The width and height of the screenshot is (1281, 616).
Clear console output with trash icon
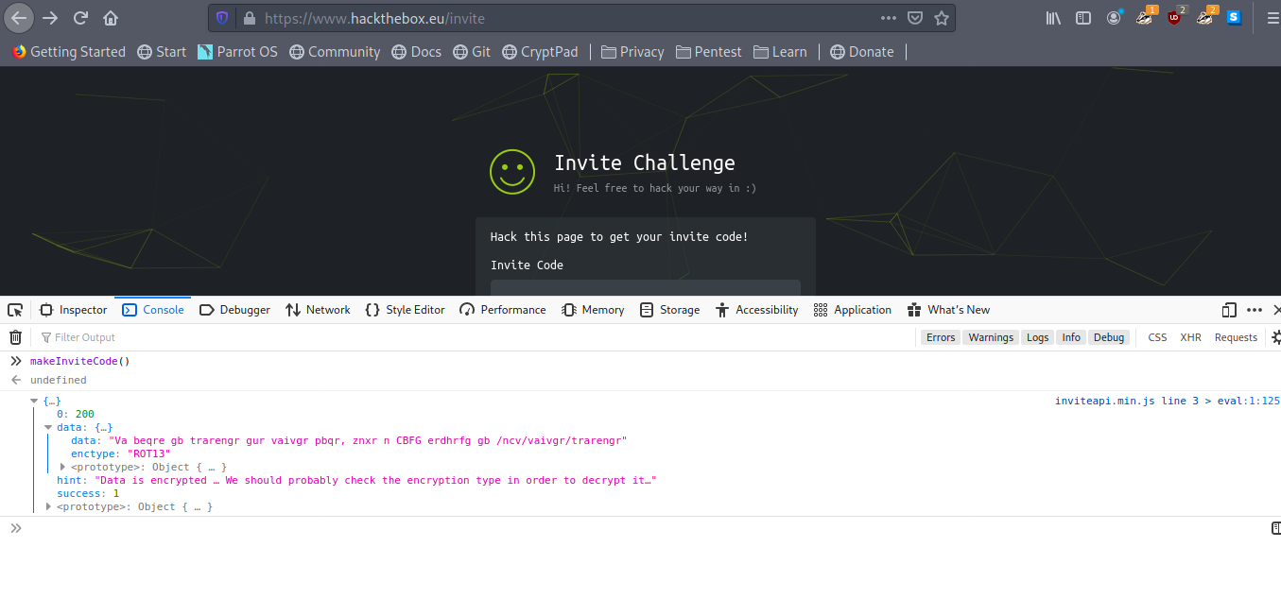click(x=15, y=337)
